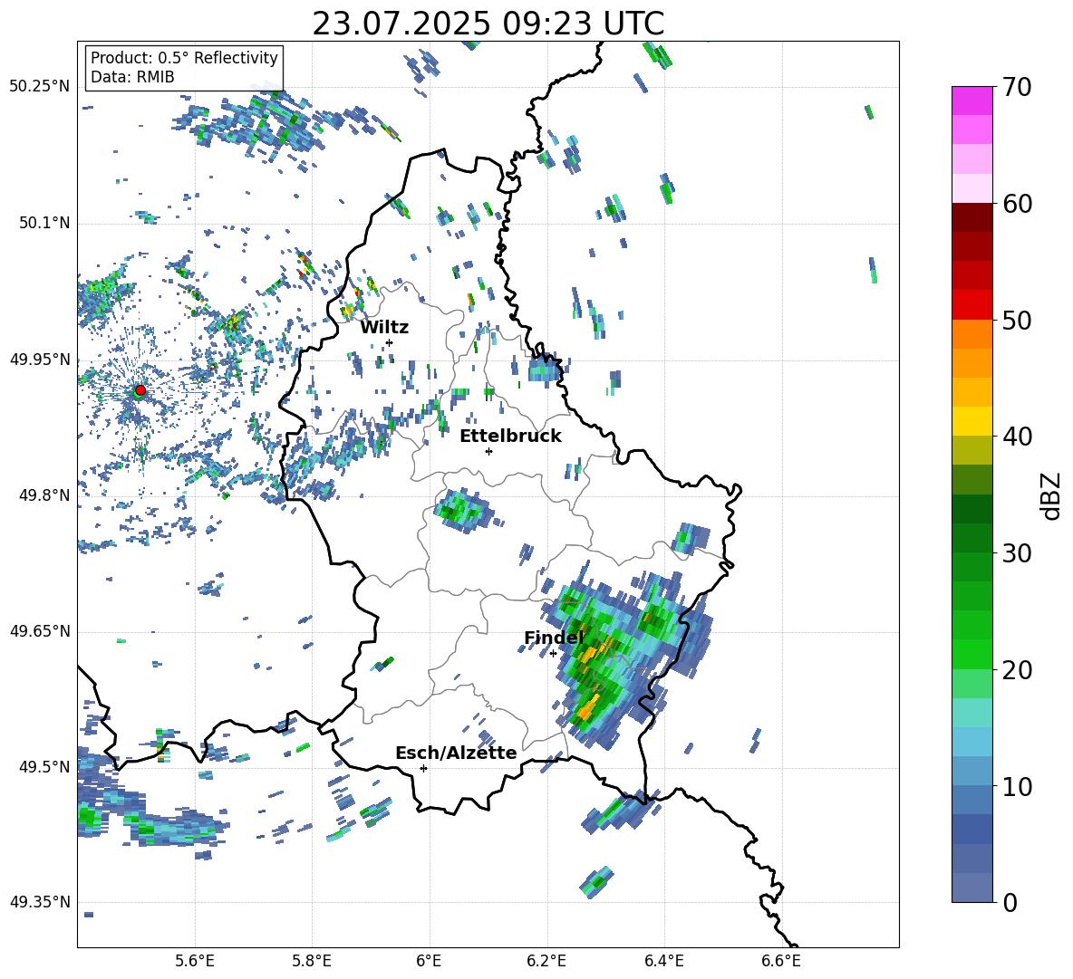This screenshot has width=1073, height=979.
Task: Click the 10 tick on the colorbar
Action: click(x=1016, y=786)
